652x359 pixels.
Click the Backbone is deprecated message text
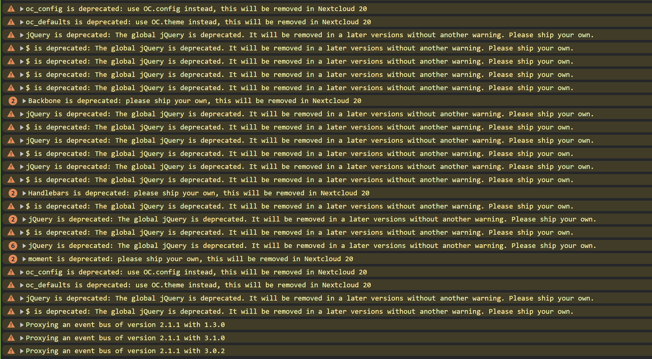(x=194, y=101)
